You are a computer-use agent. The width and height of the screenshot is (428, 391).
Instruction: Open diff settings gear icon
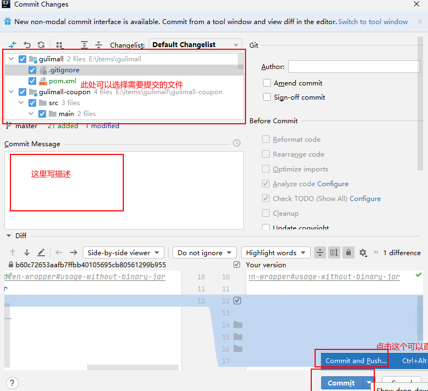pos(363,253)
